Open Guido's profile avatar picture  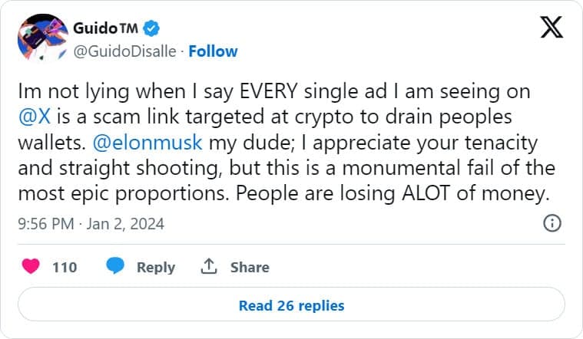[41, 39]
